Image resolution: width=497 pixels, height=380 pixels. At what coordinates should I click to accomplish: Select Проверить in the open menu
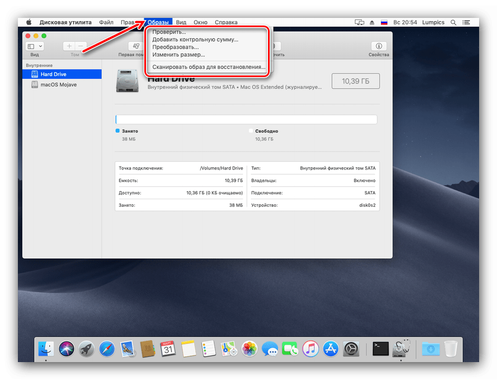click(170, 31)
